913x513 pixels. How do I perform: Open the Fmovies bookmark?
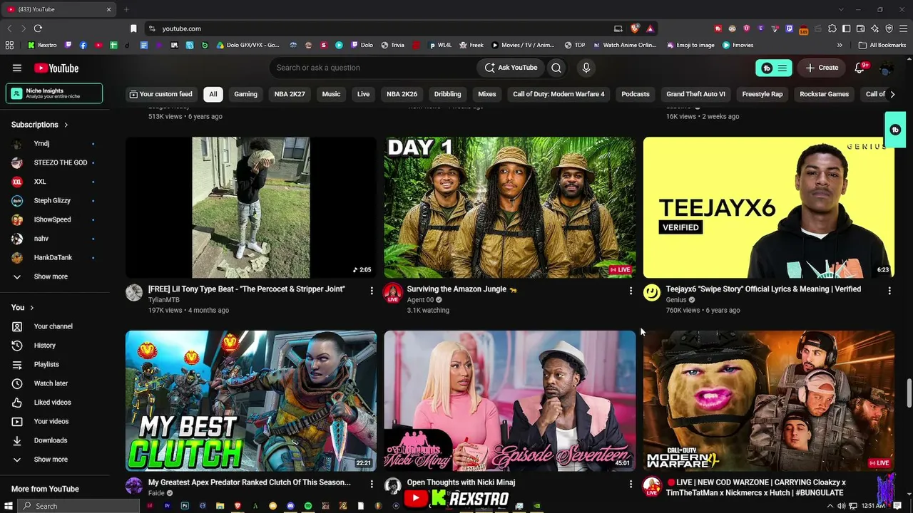[738, 45]
